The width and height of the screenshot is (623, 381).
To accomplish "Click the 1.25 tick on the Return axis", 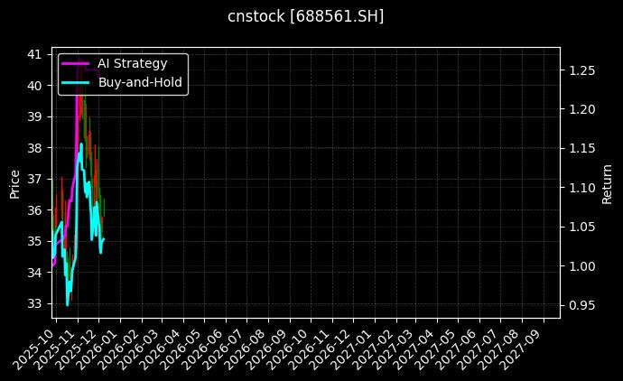I will click(x=581, y=70).
